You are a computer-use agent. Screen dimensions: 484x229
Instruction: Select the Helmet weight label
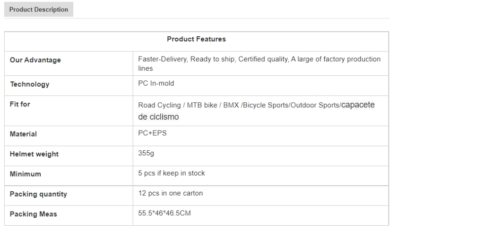(34, 154)
